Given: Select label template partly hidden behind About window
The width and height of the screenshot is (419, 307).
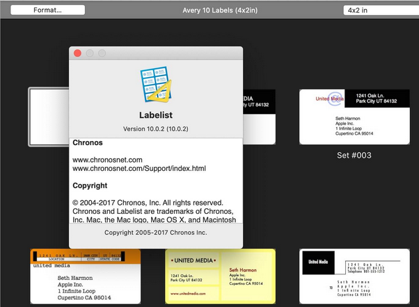Looking at the screenshot, I should 259,117.
